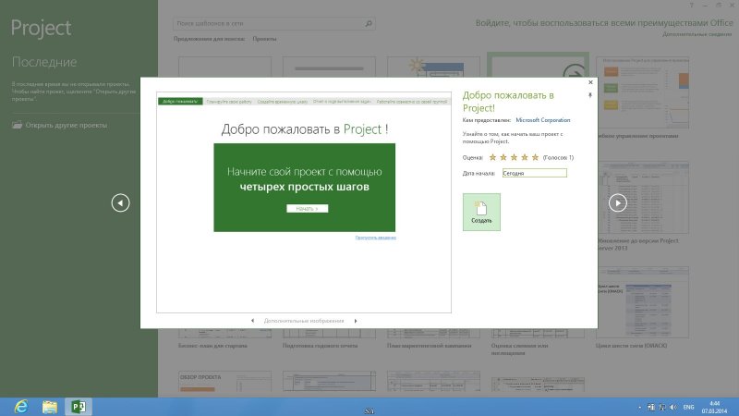Close the welcome template preview dialog
The height and width of the screenshot is (416, 739).
point(590,82)
